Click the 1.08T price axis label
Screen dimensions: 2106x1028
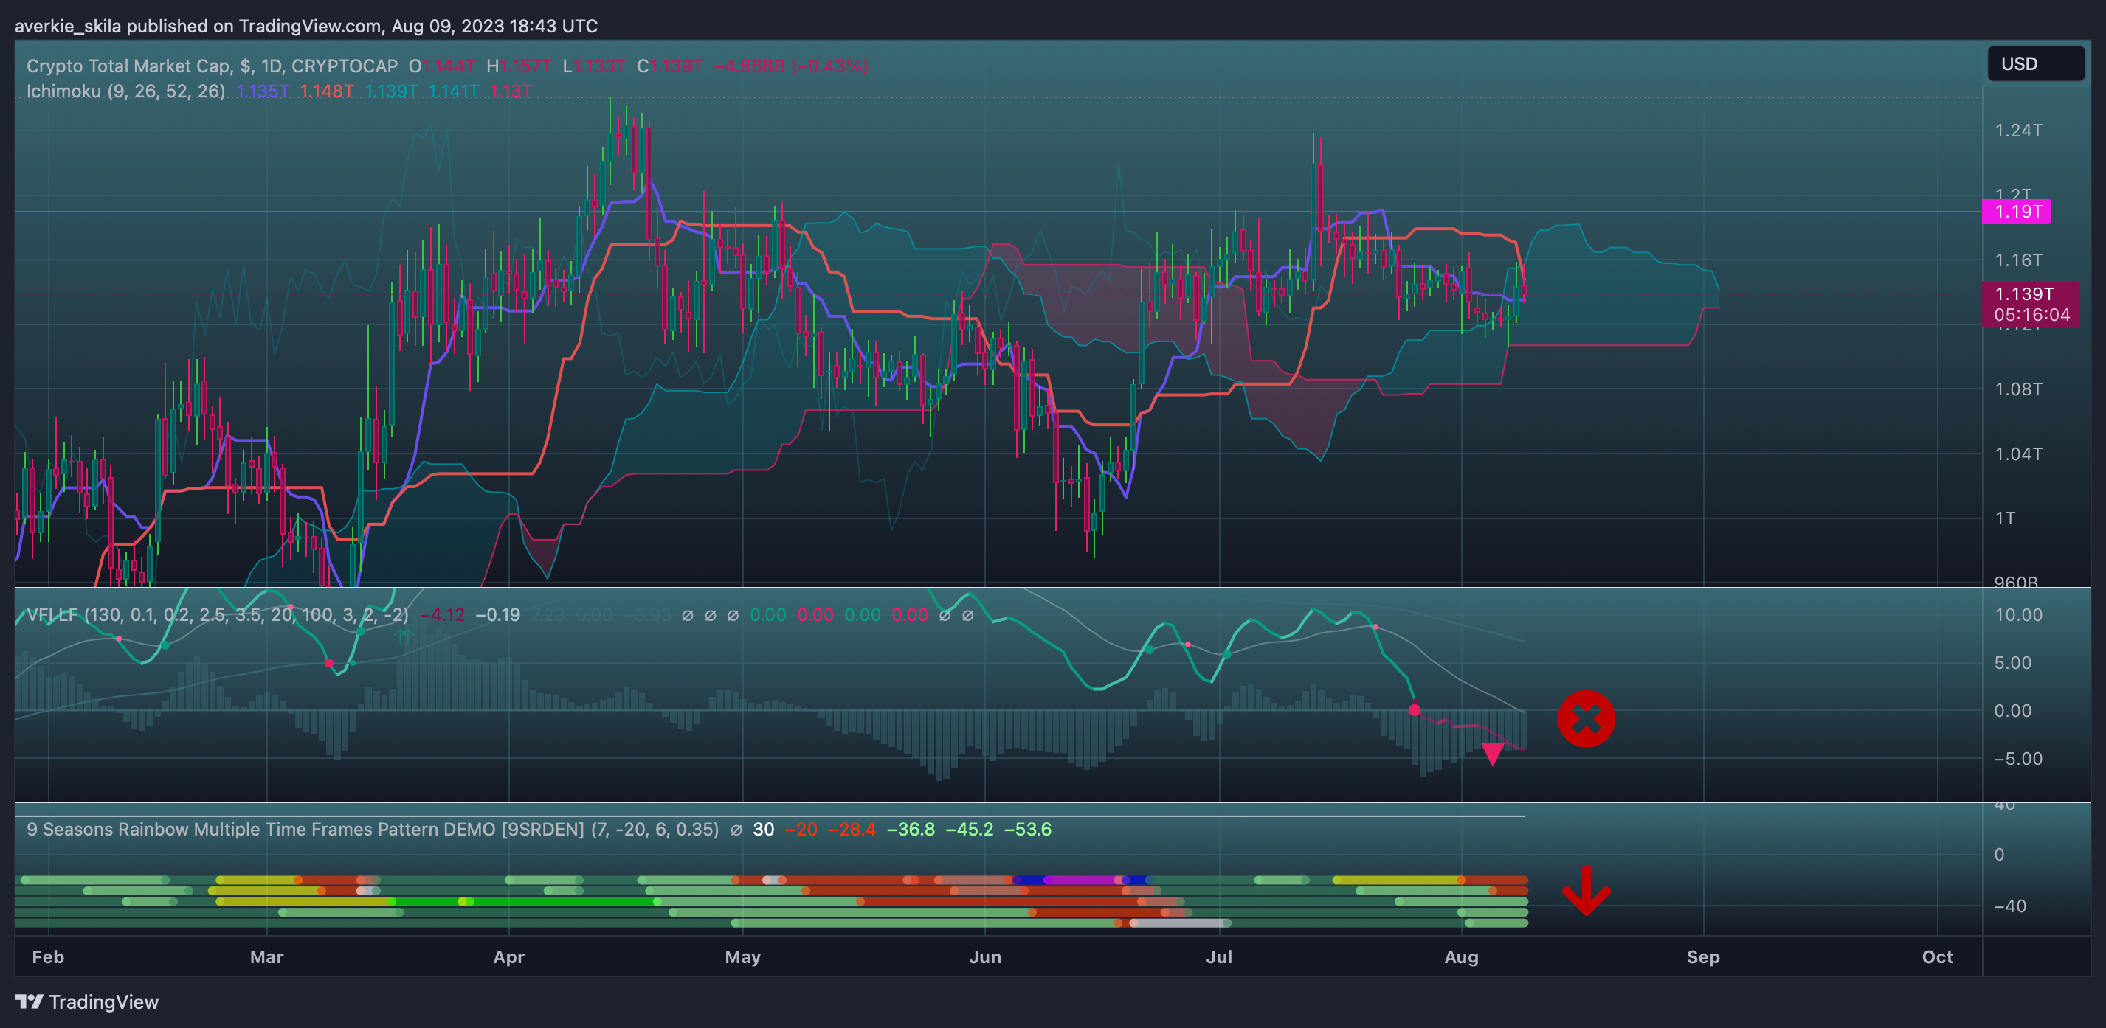tap(2018, 389)
